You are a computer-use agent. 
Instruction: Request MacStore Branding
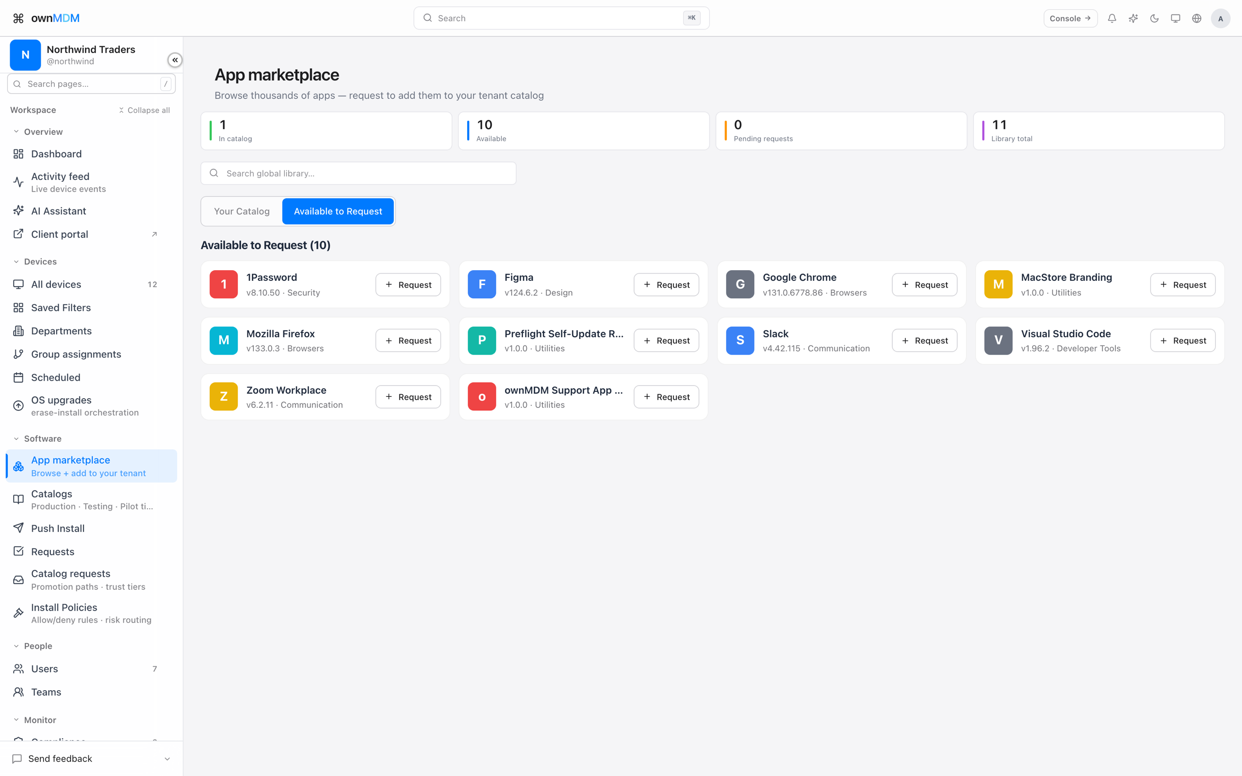tap(1182, 285)
